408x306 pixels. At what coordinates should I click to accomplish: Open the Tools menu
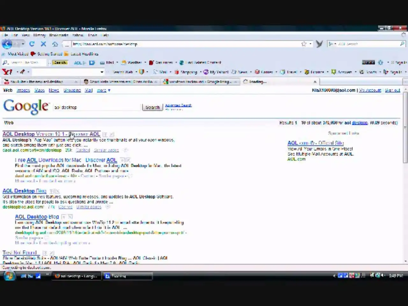[92, 35]
